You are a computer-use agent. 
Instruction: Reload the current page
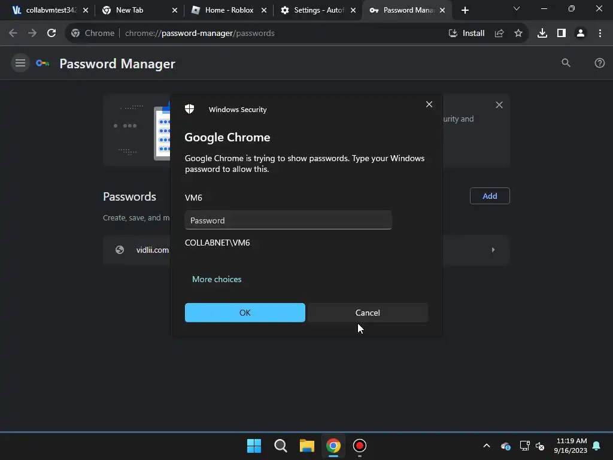51,34
